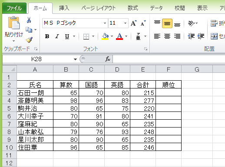225x167 pixels.
Task: Select cell containing 山本敏弘
Action: coord(35,132)
